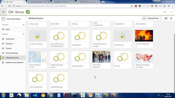Open the Windows Start button
This screenshot has width=175, height=98.
[x=3, y=95]
